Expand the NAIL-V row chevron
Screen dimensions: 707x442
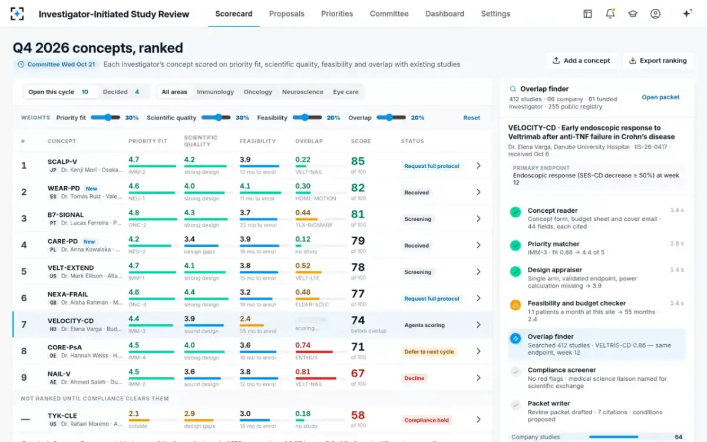(478, 378)
